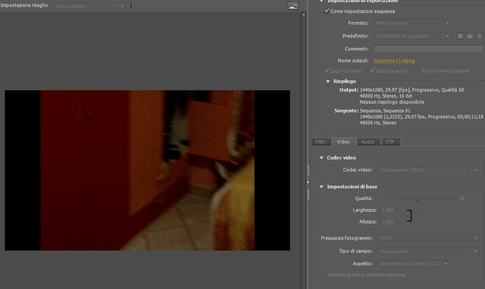
Task: Click the preview panel scroll up arrow
Action: point(304,15)
